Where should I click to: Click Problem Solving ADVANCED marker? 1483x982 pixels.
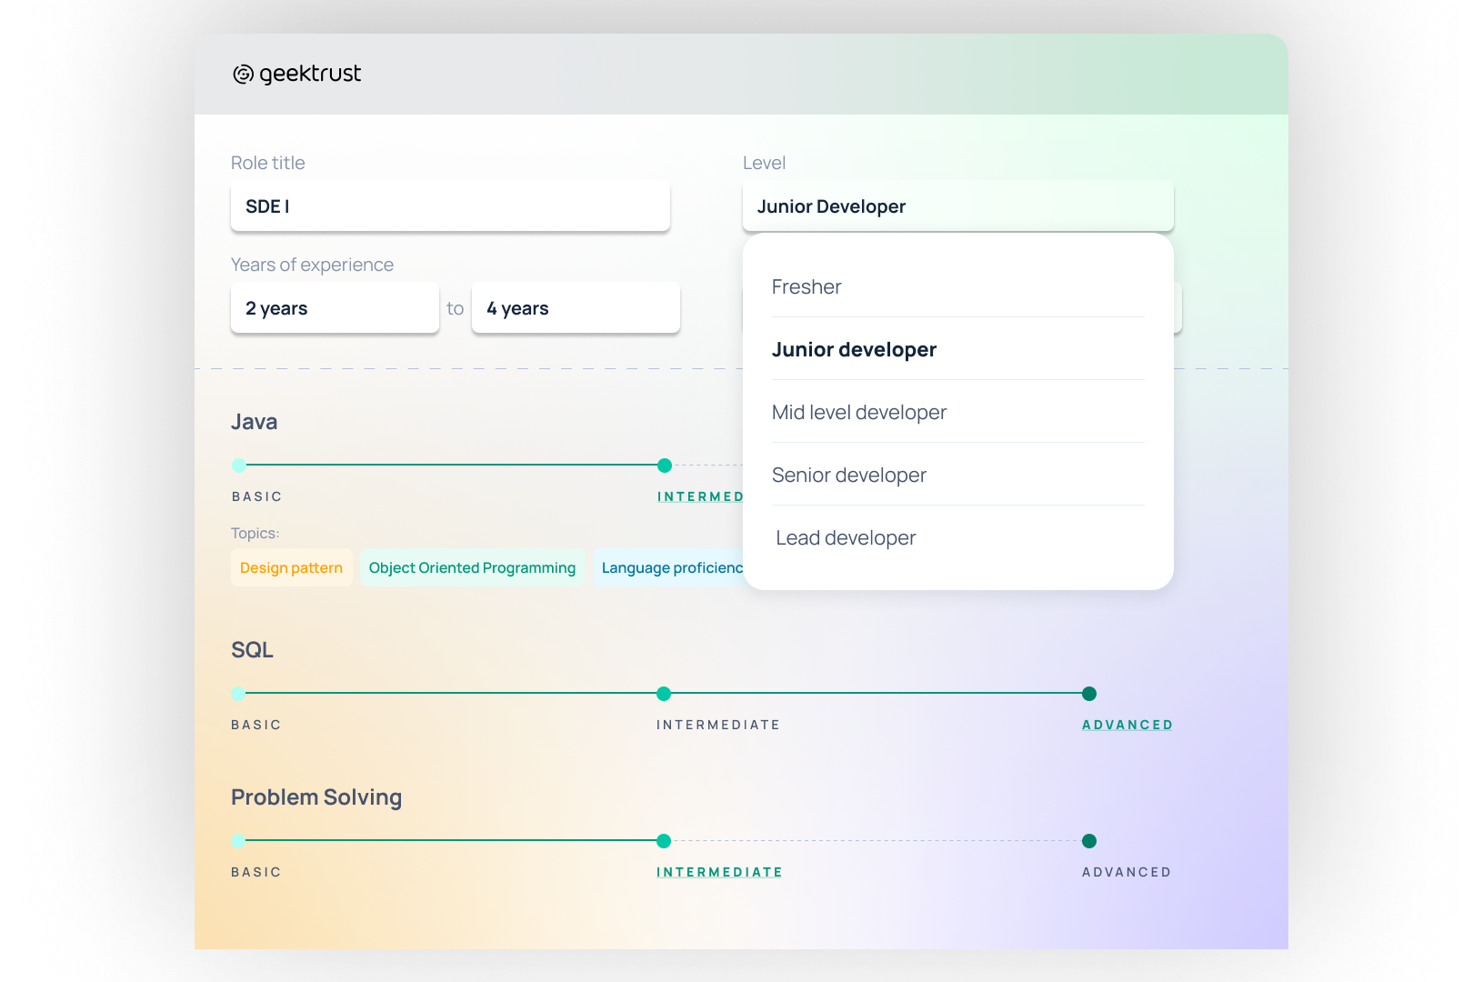coord(1088,841)
